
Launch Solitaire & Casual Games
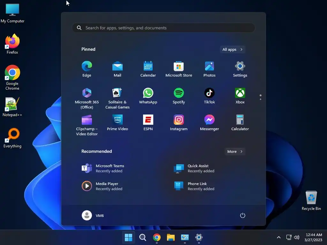(118, 98)
